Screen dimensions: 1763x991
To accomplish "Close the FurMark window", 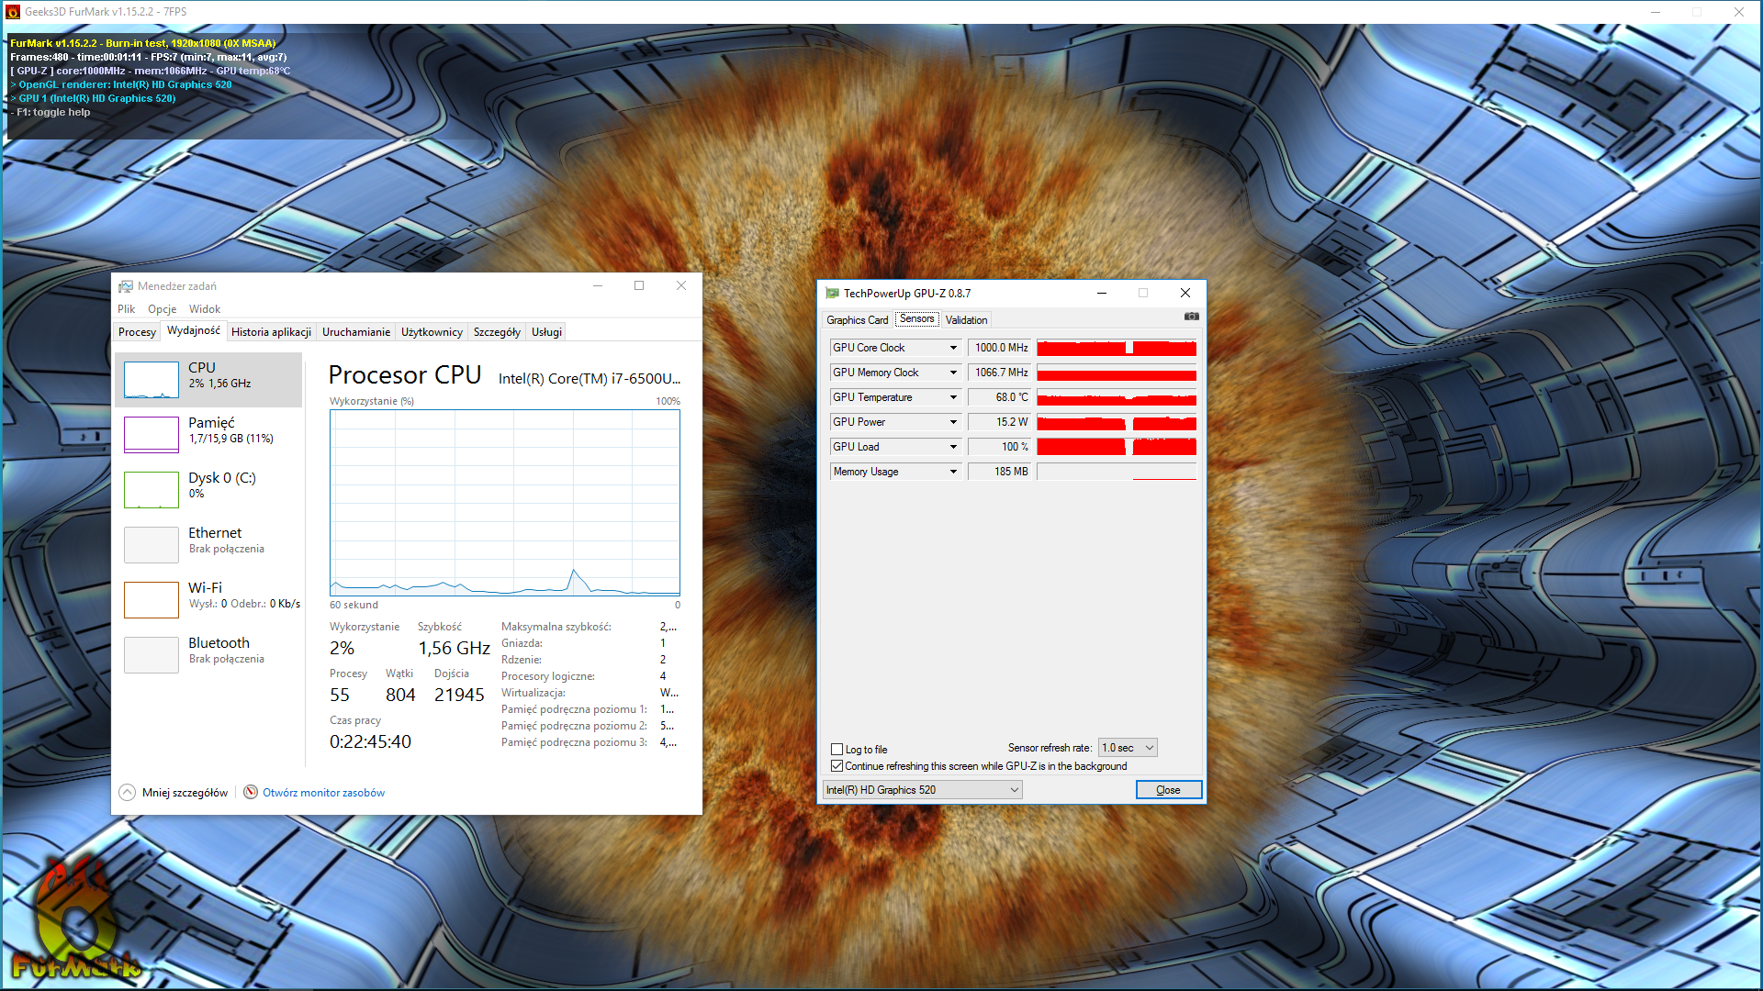I will [x=1739, y=12].
